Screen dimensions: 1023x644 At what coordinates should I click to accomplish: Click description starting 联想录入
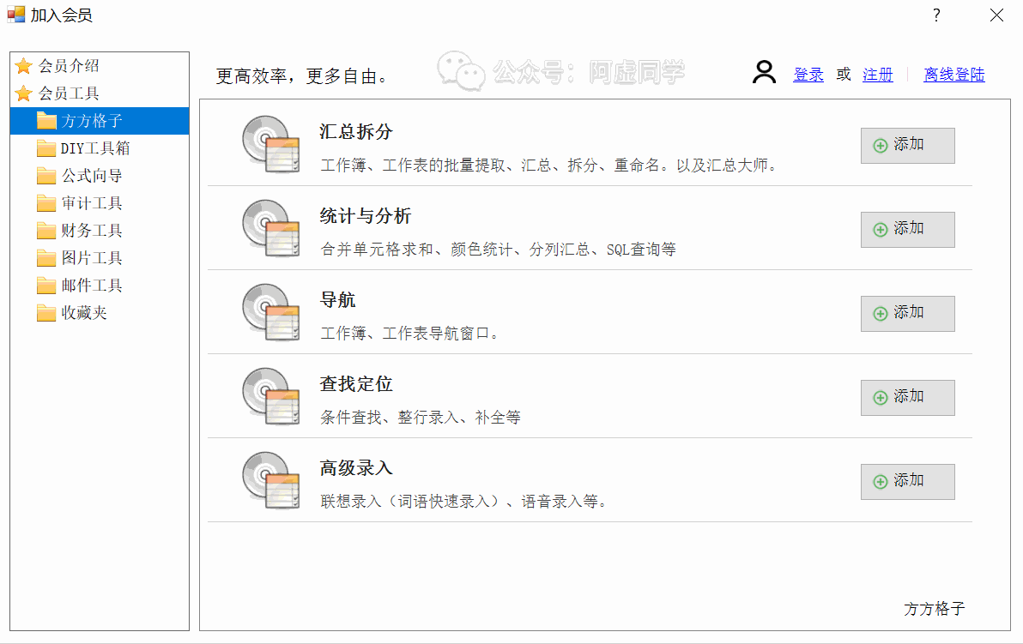click(464, 502)
